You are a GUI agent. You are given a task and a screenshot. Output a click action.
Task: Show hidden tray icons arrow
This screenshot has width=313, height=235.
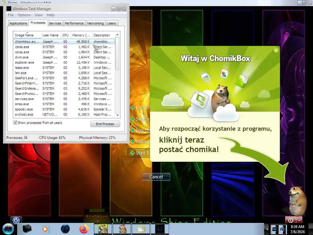point(267,229)
